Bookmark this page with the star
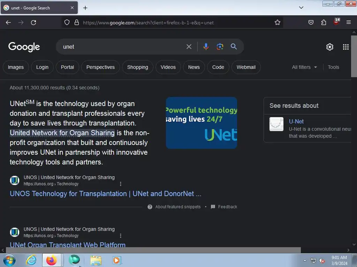This screenshot has height=267, width=357. (x=277, y=23)
